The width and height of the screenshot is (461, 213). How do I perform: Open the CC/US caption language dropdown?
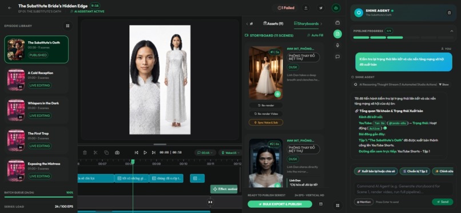click(x=205, y=152)
